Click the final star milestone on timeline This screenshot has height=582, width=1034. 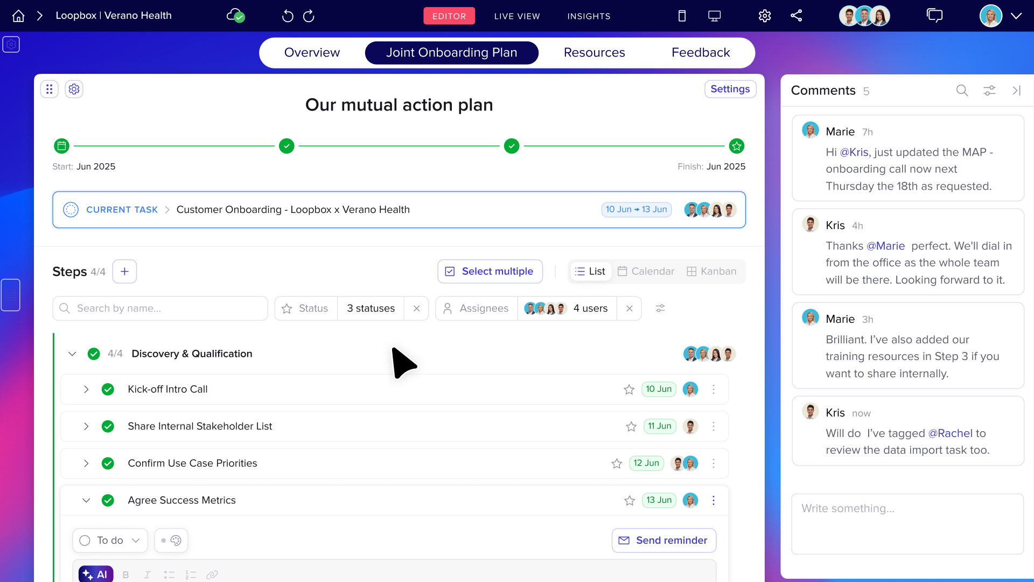tap(736, 146)
